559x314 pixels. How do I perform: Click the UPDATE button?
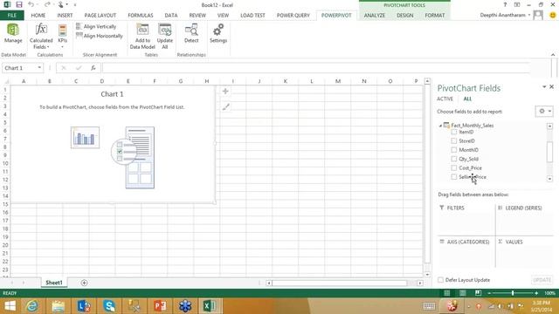coord(542,280)
